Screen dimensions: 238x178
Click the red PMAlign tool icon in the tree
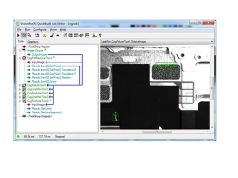coord(24,58)
